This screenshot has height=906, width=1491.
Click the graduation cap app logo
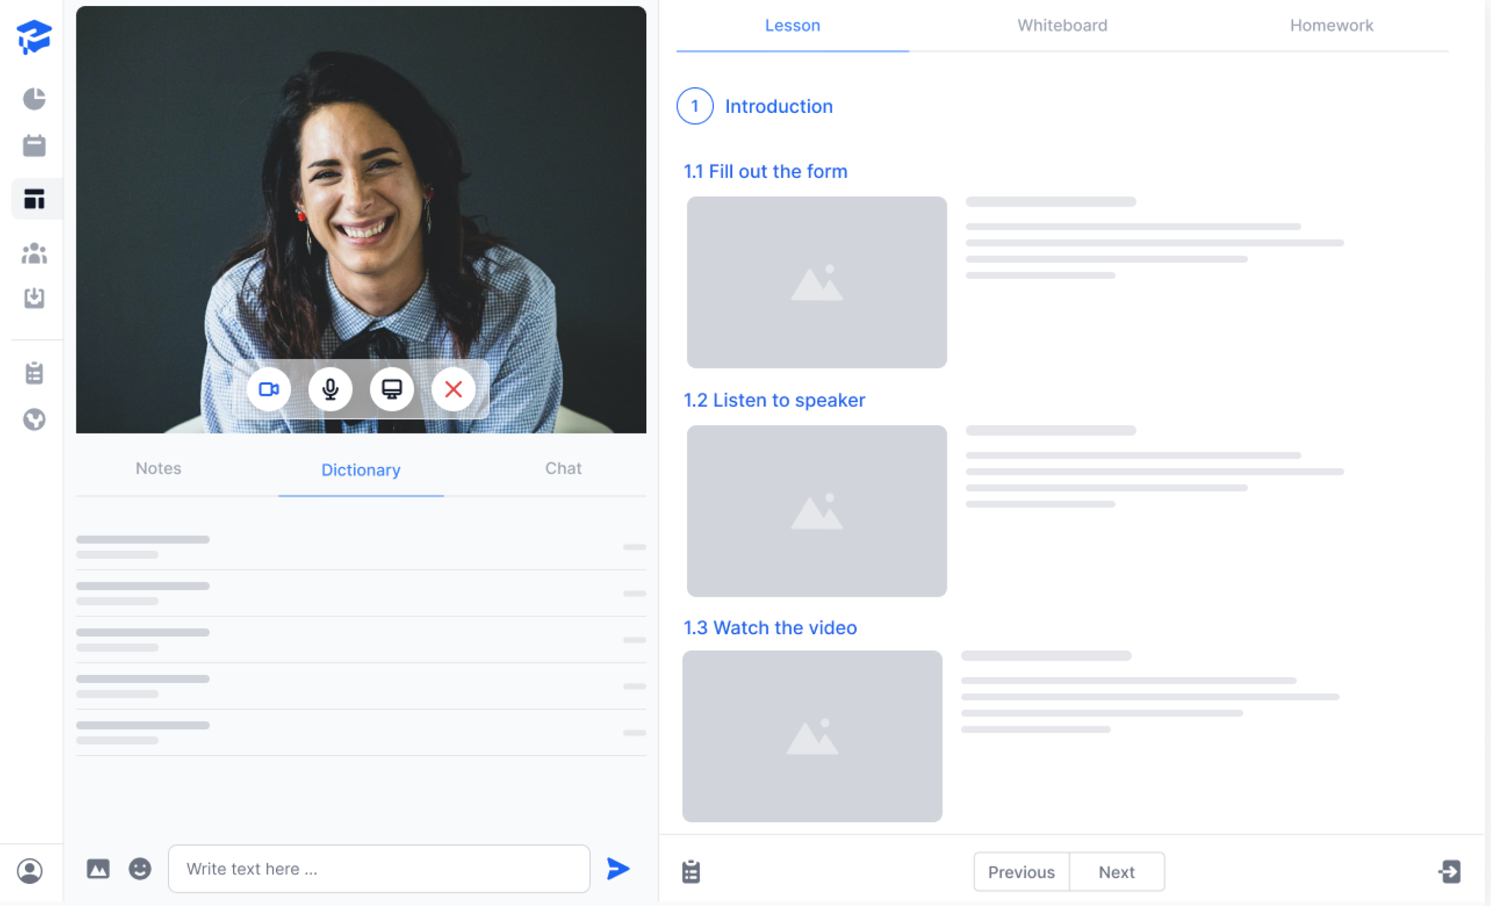(34, 36)
